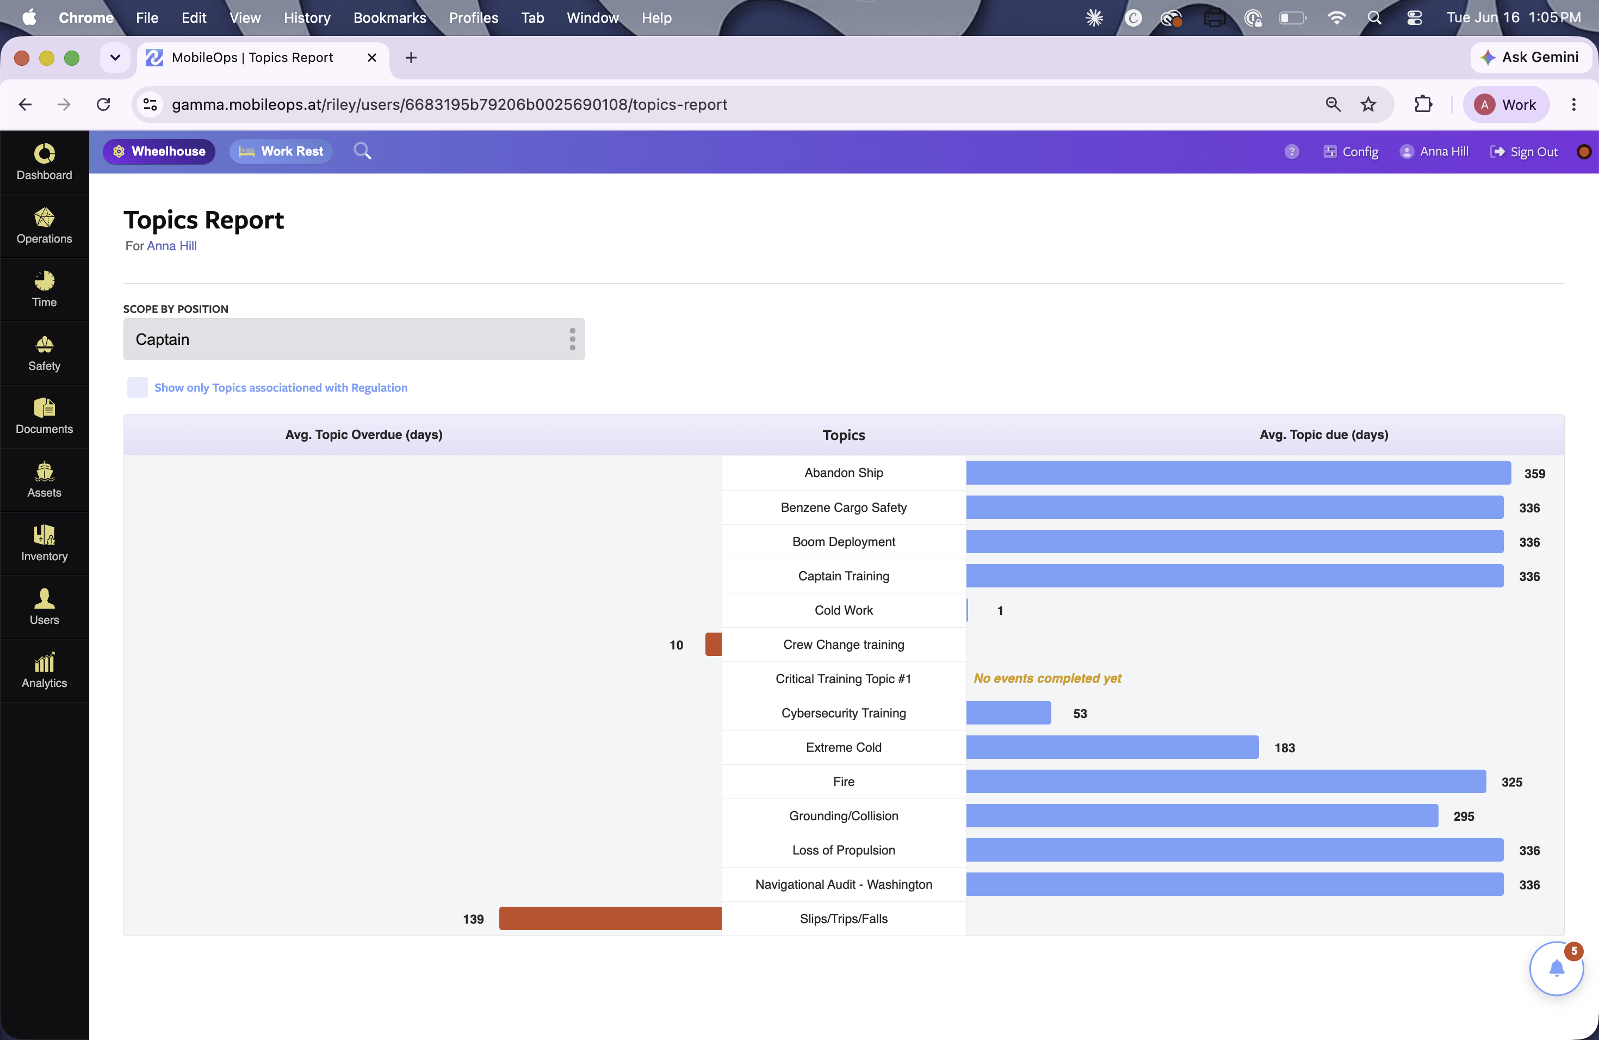The image size is (1599, 1040).
Task: Open the Bookmarks menu
Action: (389, 18)
